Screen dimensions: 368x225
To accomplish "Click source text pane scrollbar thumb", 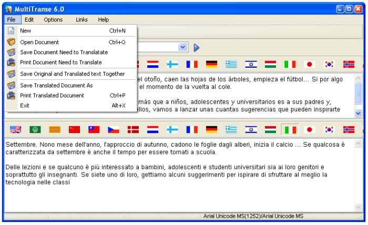I will coord(358,94).
